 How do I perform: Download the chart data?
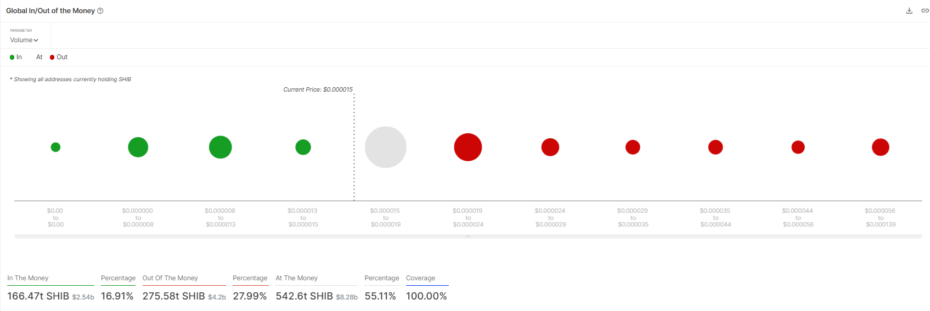pyautogui.click(x=909, y=11)
